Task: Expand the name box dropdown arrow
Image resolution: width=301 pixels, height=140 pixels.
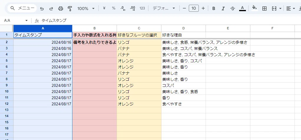Action: [x=27, y=21]
